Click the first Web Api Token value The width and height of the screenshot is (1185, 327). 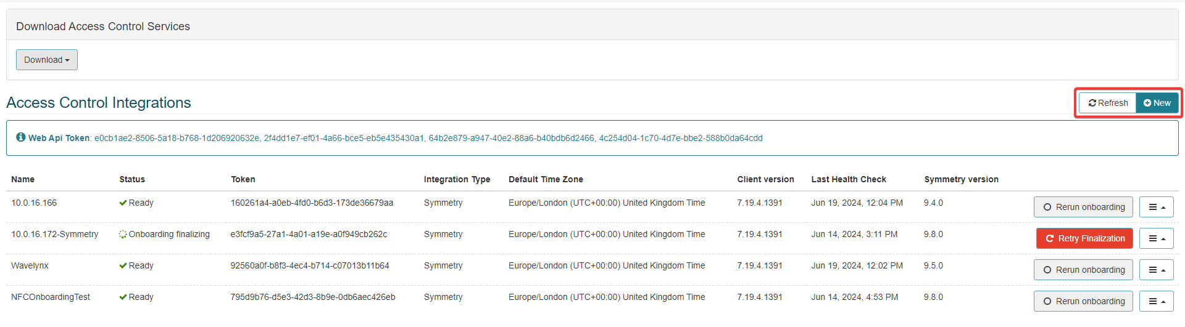[177, 138]
